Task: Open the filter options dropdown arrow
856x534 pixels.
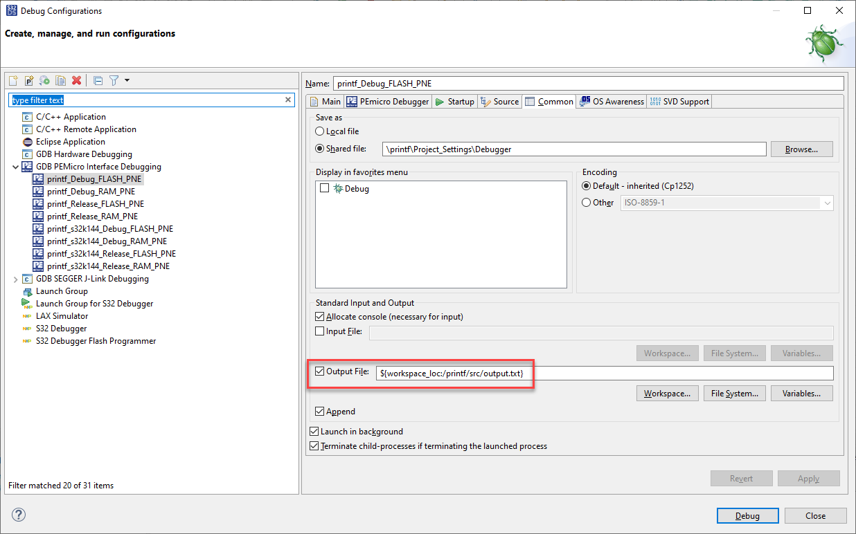Action: [x=126, y=80]
